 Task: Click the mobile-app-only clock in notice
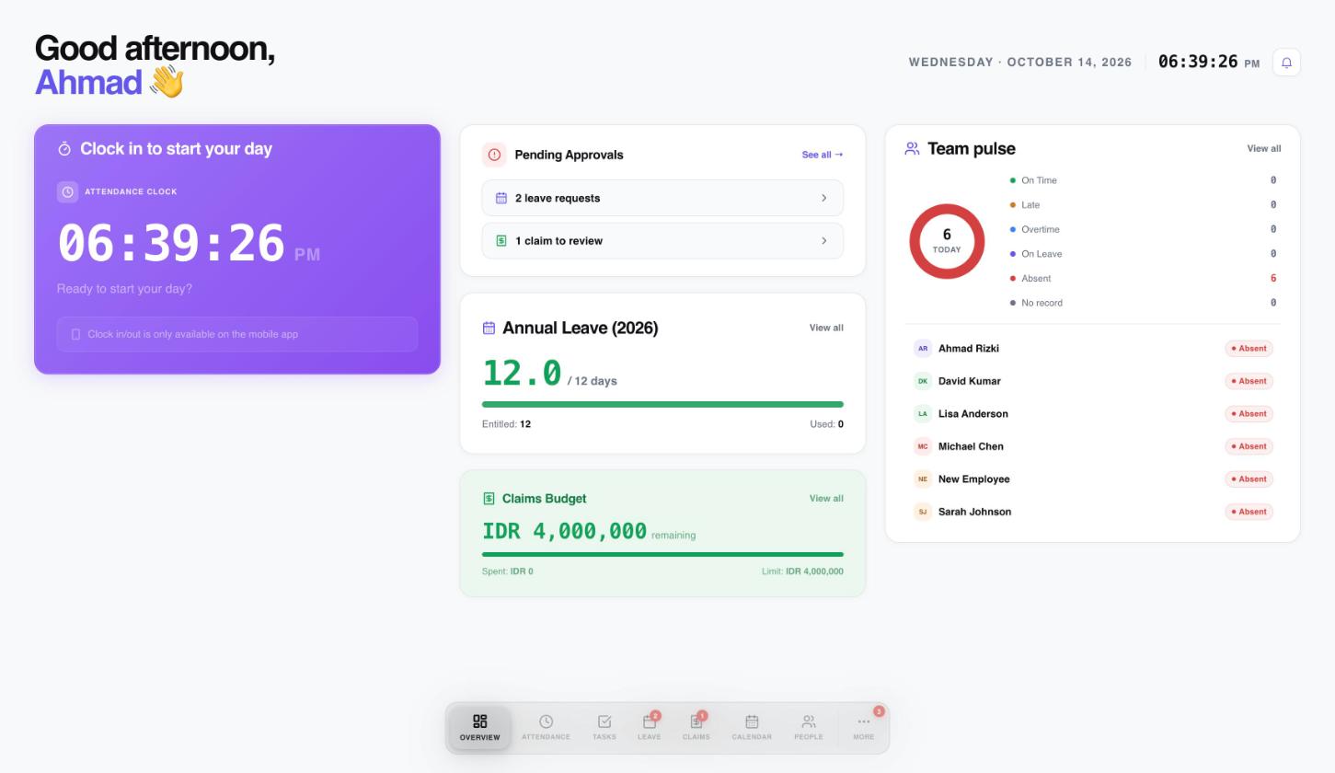[237, 334]
